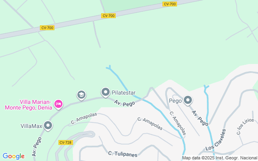Click the Pilatestar map pin
Screen dimensions: 258x161
[106, 92]
